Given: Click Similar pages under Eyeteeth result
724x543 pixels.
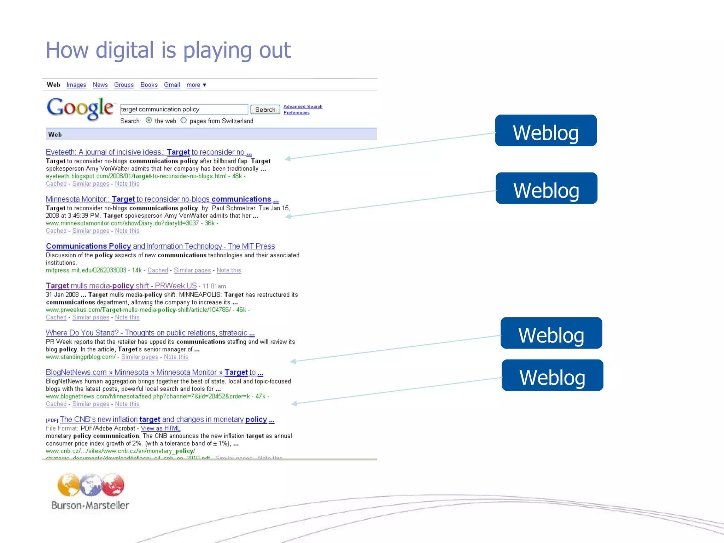Looking at the screenshot, I should coord(91,184).
